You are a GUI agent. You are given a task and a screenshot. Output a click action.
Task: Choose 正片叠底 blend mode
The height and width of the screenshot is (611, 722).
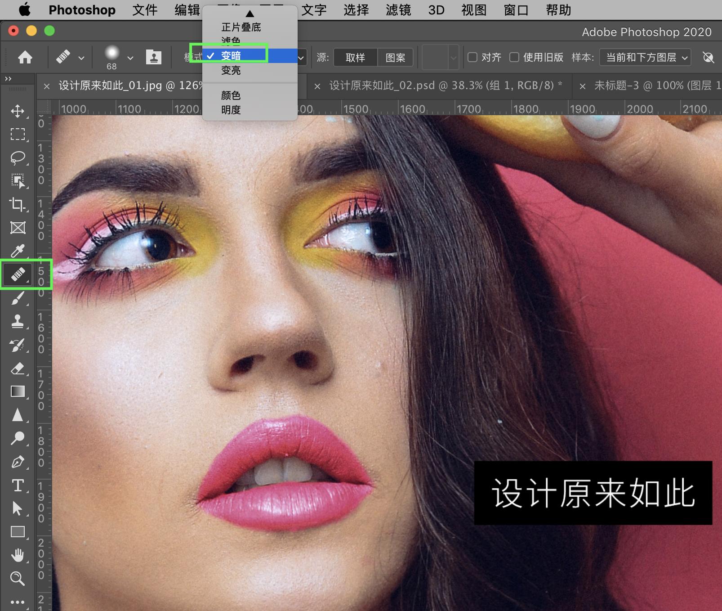[x=241, y=27]
